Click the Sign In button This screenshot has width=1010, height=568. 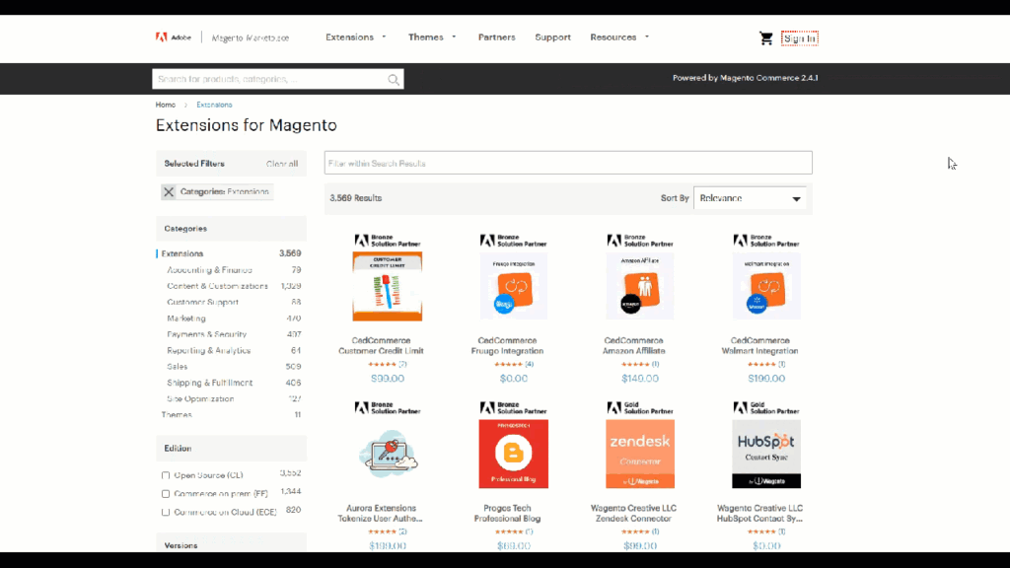click(x=799, y=38)
